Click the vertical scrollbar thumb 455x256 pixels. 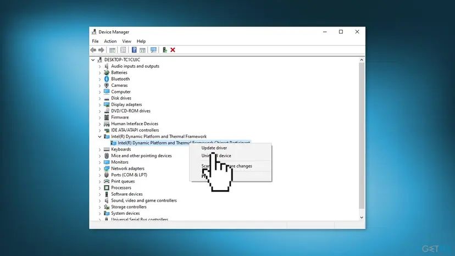point(362,136)
